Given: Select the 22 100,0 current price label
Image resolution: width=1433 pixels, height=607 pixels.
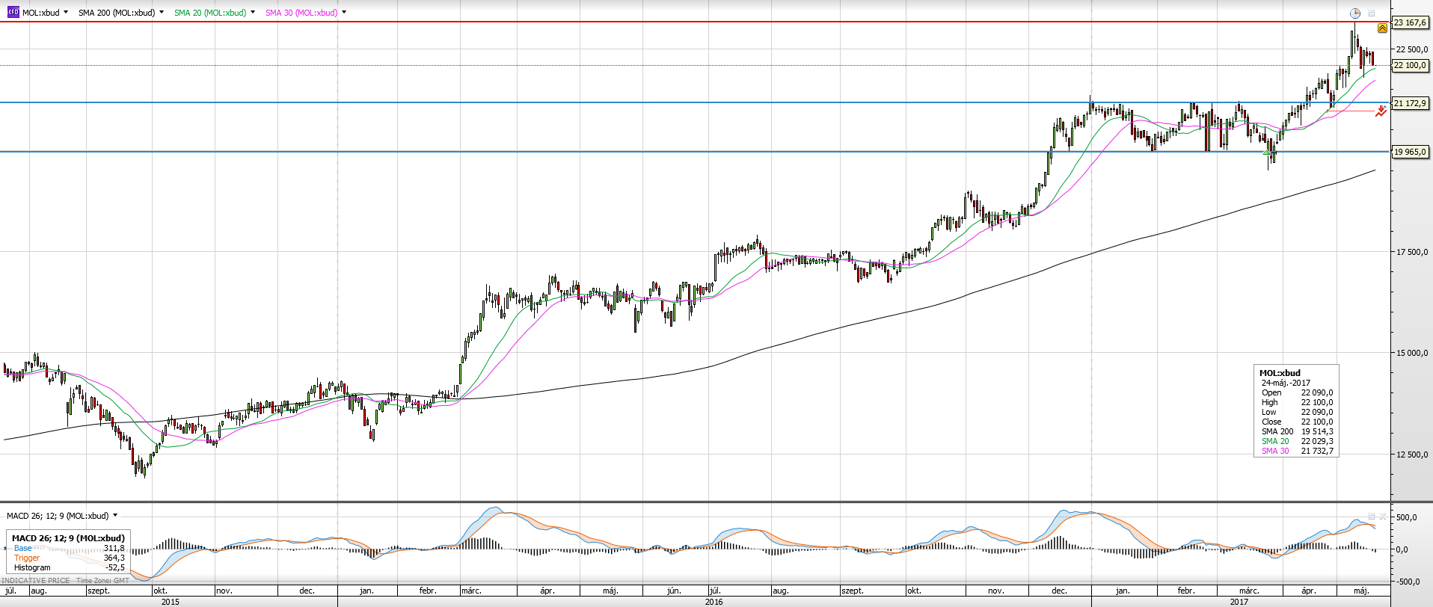Looking at the screenshot, I should click(x=1410, y=65).
